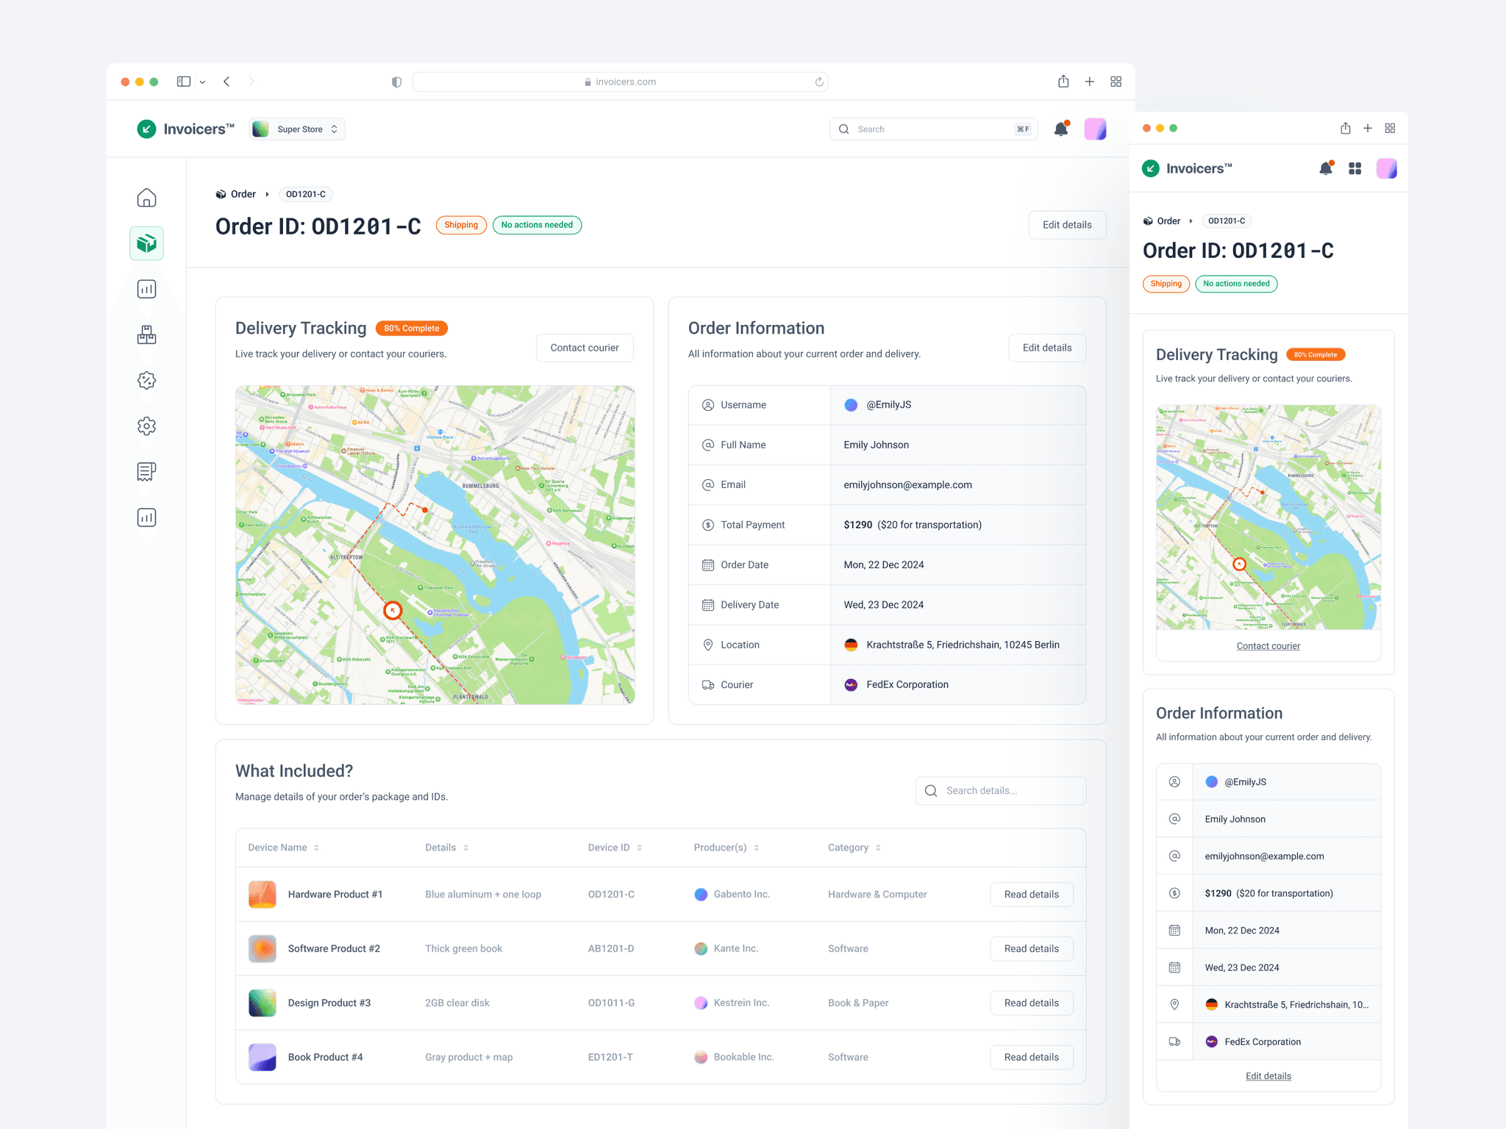Click the gradient user avatar in main header
The height and width of the screenshot is (1129, 1506).
point(1095,129)
